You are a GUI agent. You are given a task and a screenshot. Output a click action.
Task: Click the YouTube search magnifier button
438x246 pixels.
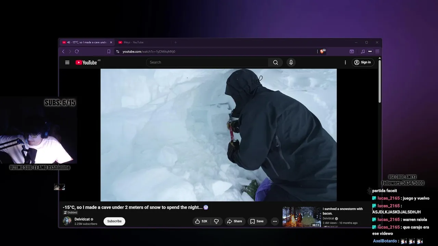pyautogui.click(x=275, y=62)
